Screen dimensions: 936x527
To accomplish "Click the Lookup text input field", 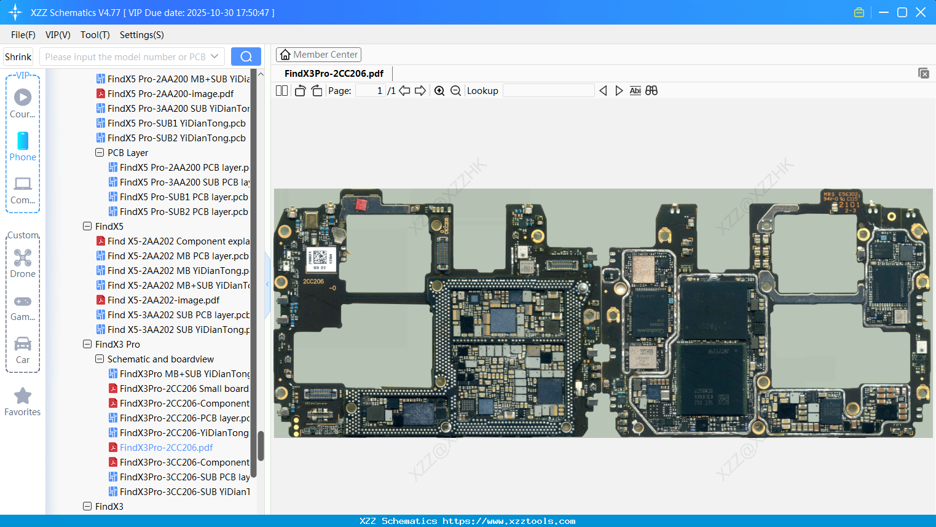I will click(x=548, y=91).
